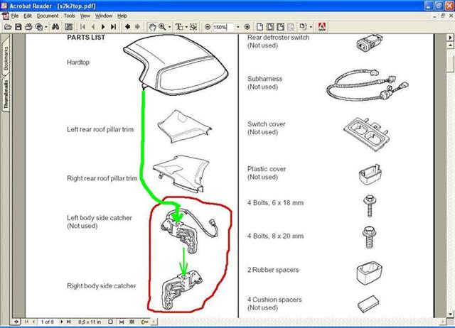455x328 pixels.
Task: Open the Edit menu
Action: 28,16
